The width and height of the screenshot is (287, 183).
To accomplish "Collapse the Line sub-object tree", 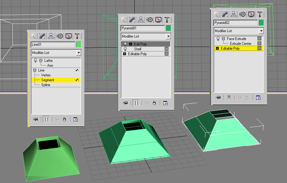I will [35, 70].
